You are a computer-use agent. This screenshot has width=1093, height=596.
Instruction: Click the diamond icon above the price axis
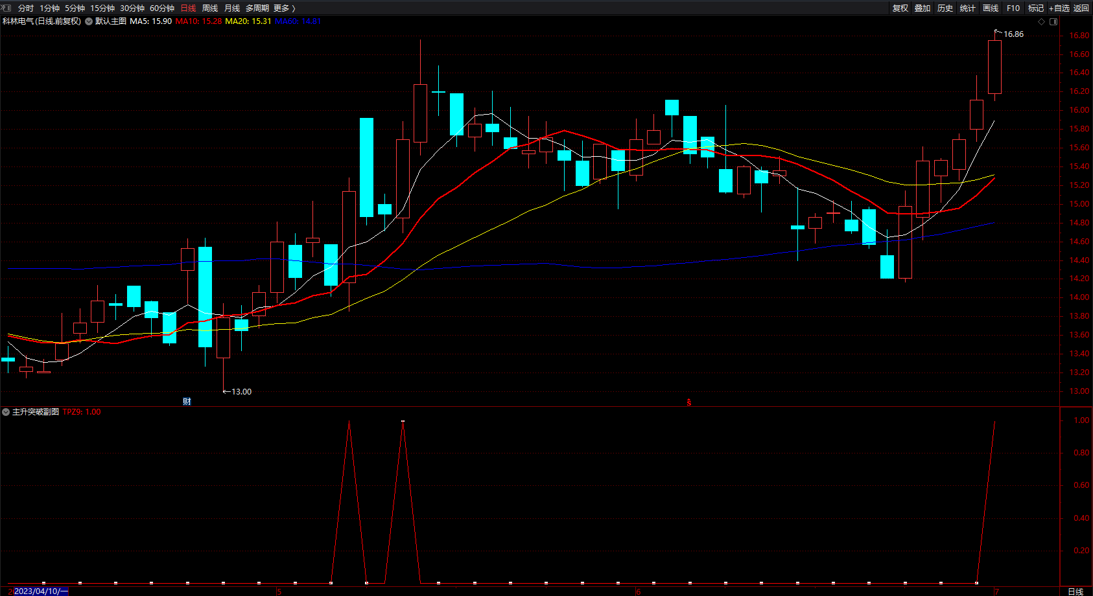(x=1042, y=21)
